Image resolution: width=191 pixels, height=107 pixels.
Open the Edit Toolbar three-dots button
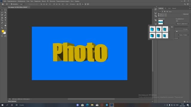5,28
